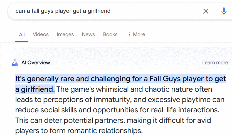The image size is (232, 137).
Task: Click the AI Overview heading label
Action: point(36,63)
